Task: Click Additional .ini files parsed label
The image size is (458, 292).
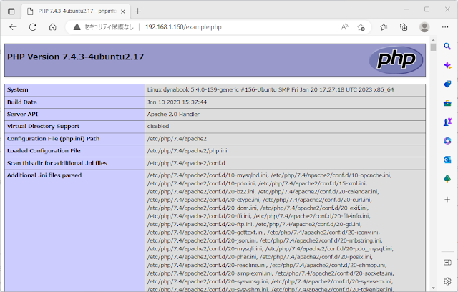Action: tap(44, 175)
